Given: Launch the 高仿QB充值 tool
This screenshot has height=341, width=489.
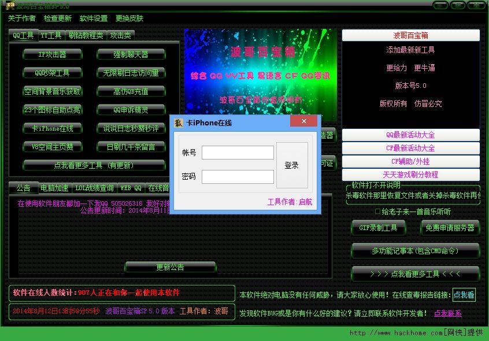Looking at the screenshot, I should (132, 91).
